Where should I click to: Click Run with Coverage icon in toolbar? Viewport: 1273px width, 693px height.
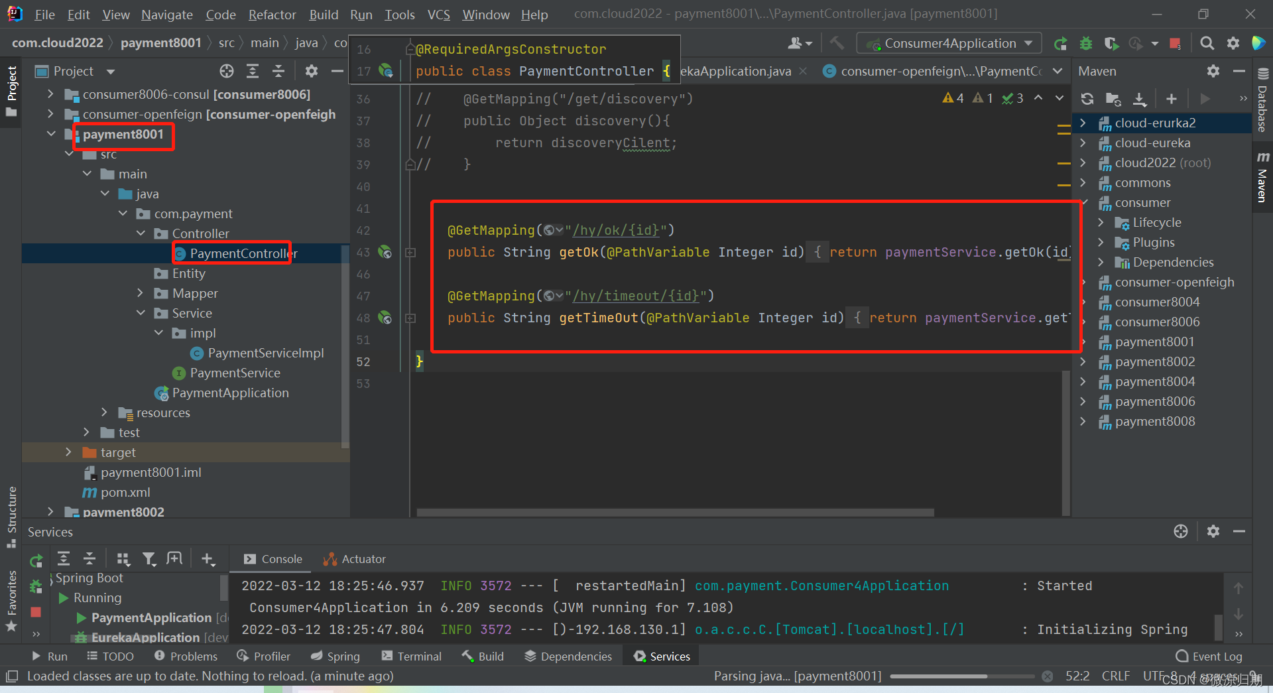coord(1112,44)
